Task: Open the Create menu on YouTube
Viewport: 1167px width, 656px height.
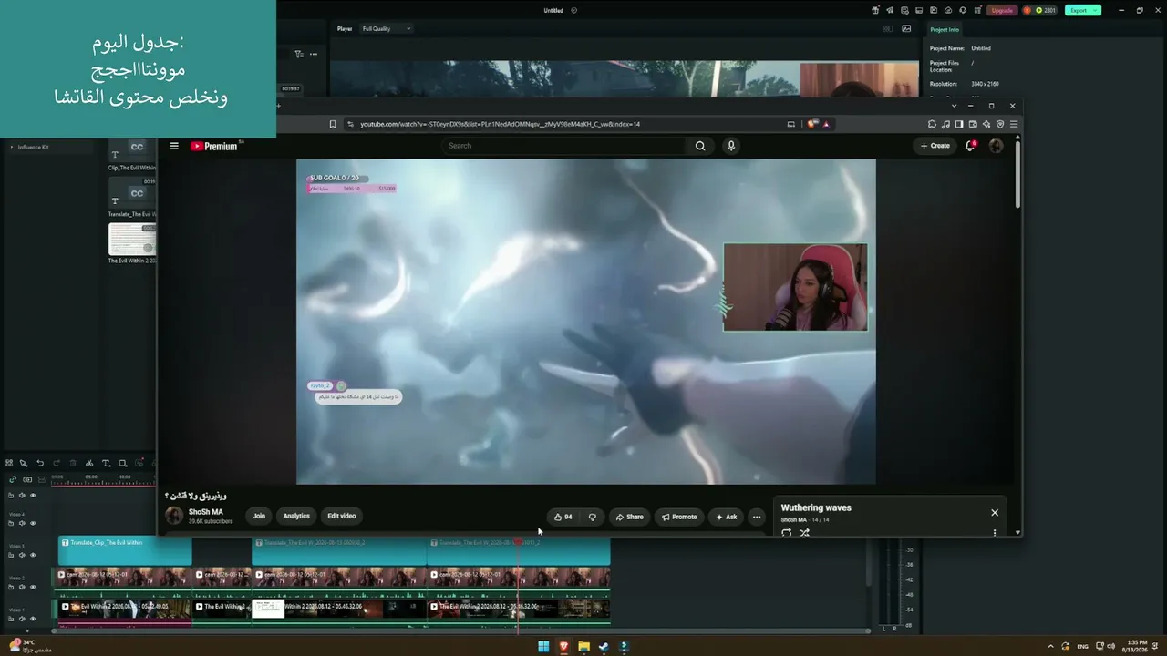Action: point(935,146)
